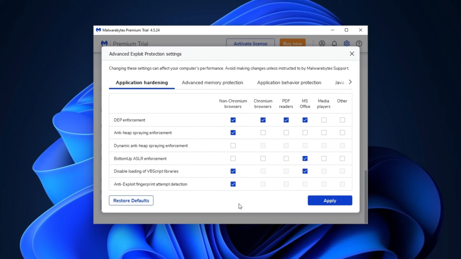Uncheck DEP enforcement for Chromium browsers
Viewport: 461px width, 259px height.
point(263,120)
